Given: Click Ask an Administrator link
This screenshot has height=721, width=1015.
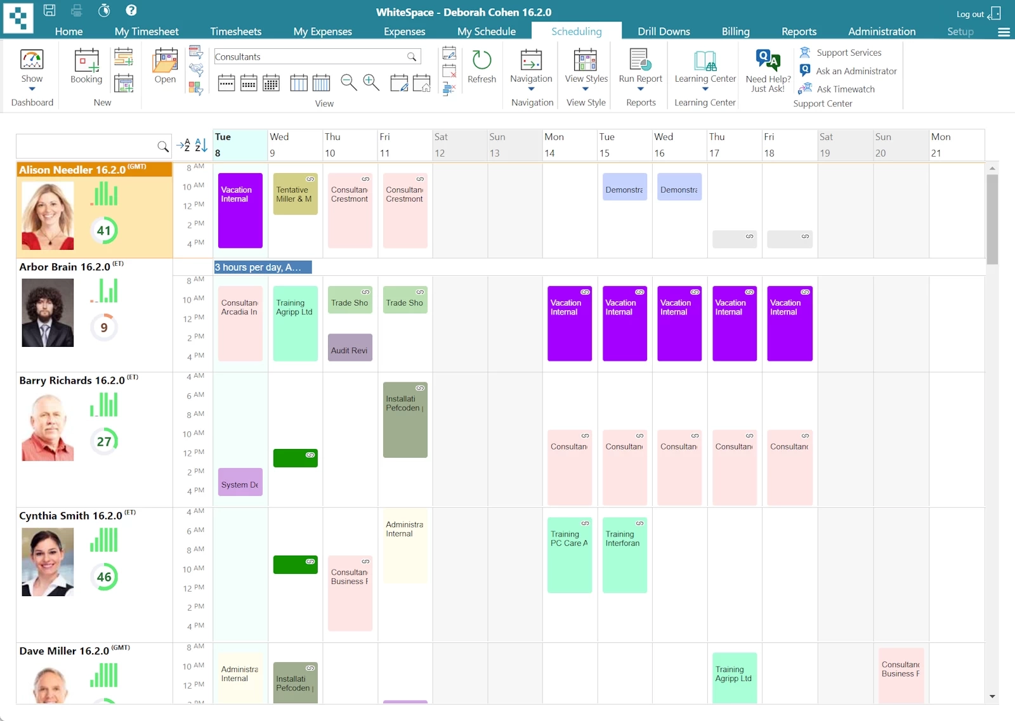Looking at the screenshot, I should [856, 71].
